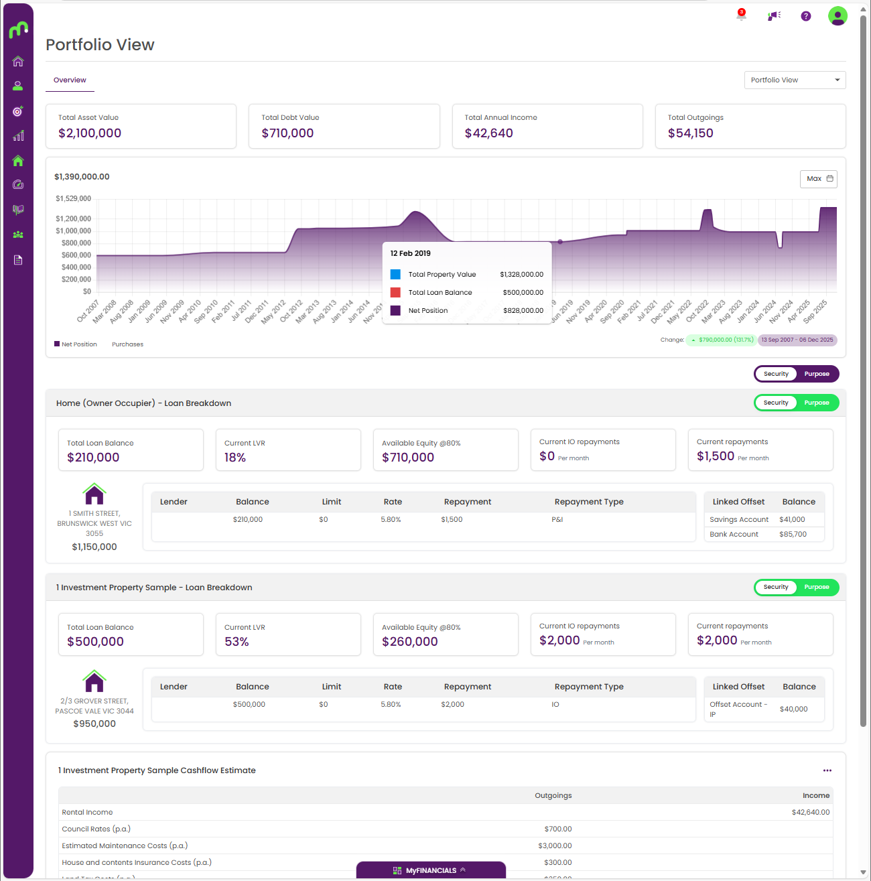
Task: Open the bar chart growth icon in sidebar
Action: point(18,136)
